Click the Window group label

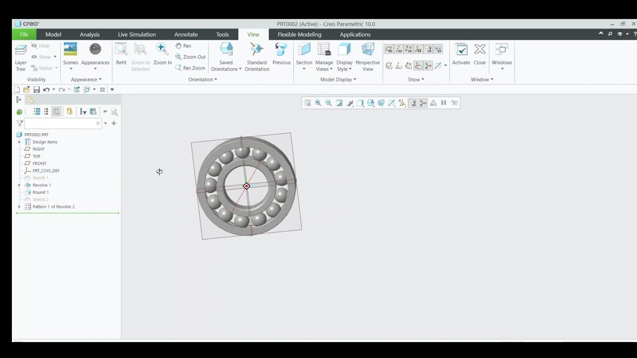coord(482,80)
